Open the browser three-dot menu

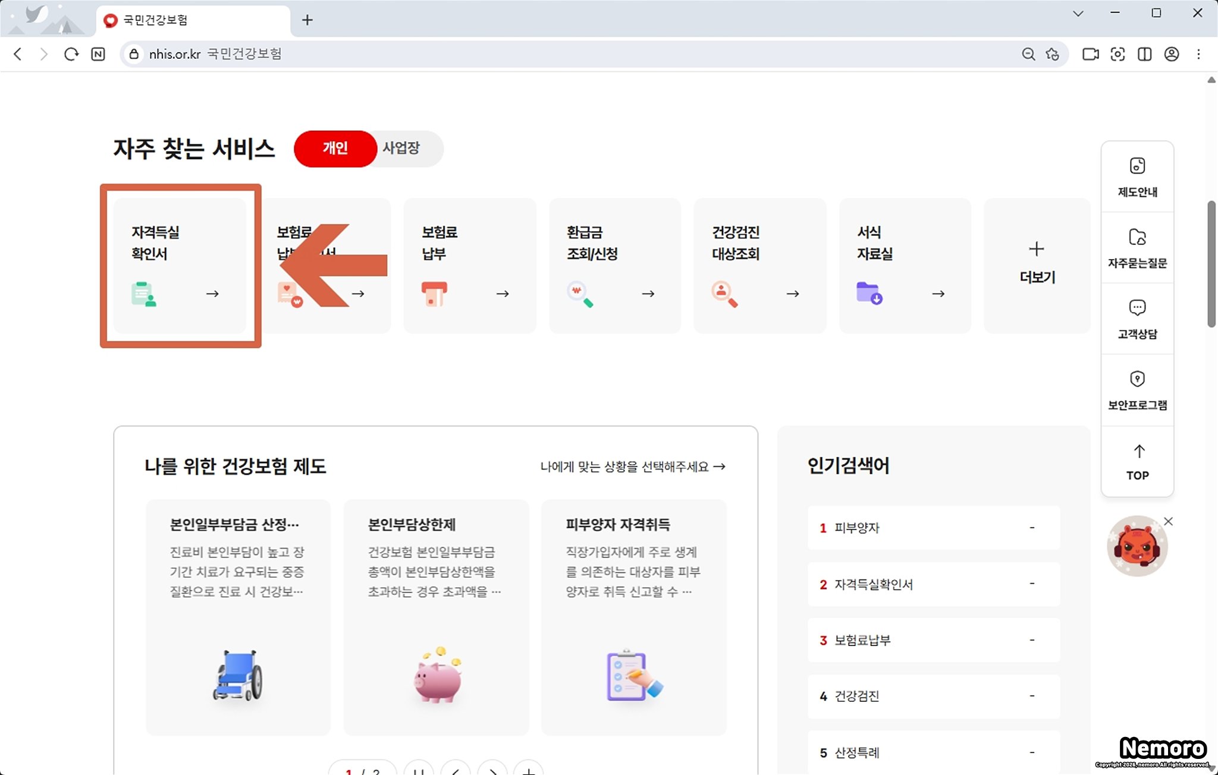(x=1198, y=54)
